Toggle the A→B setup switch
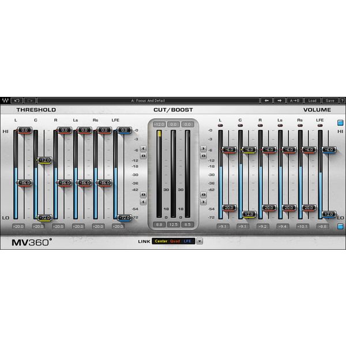 coord(295,100)
